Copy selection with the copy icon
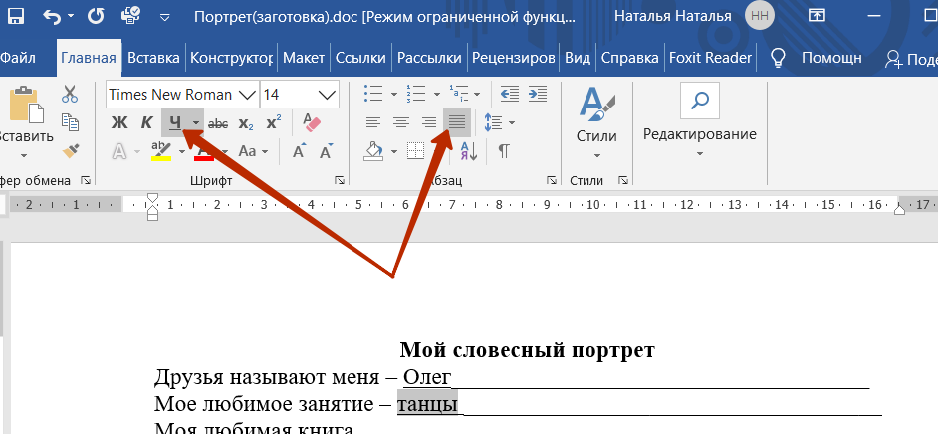Image resolution: width=938 pixels, height=434 pixels. tap(70, 121)
